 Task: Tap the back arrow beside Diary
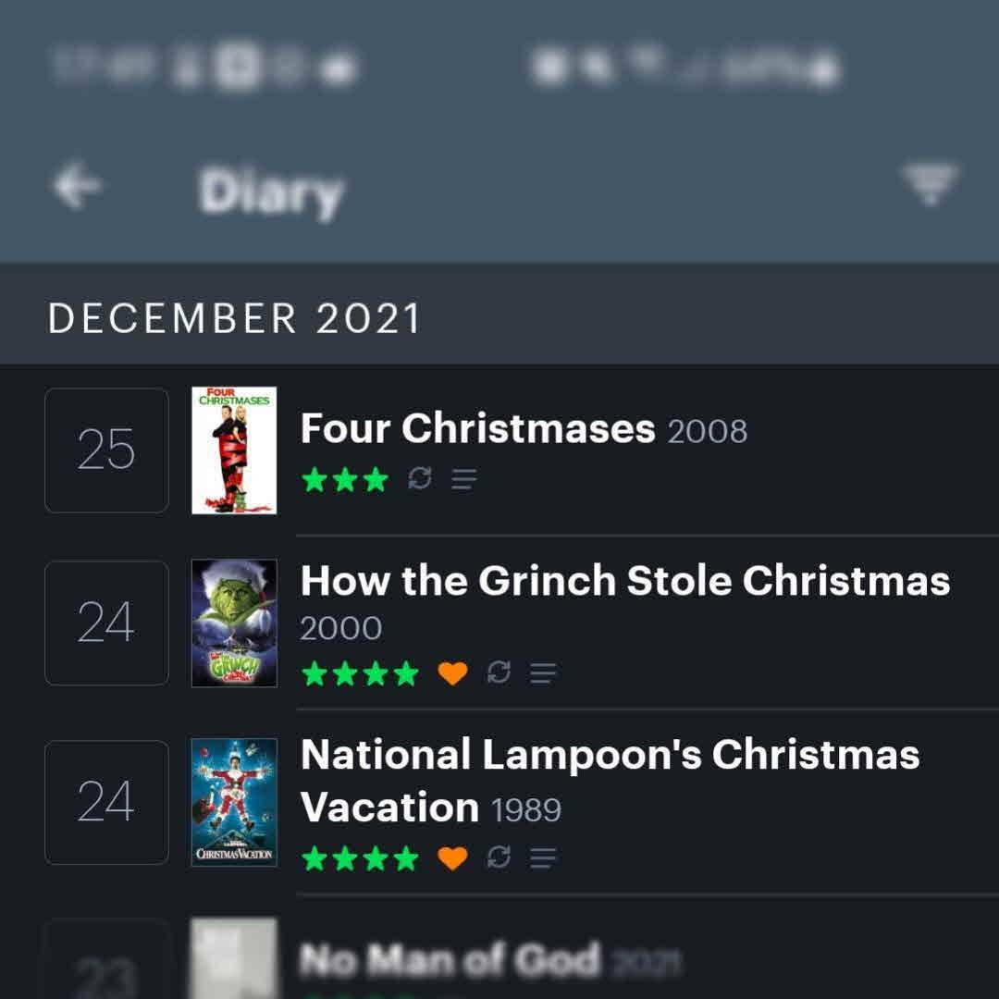[77, 188]
